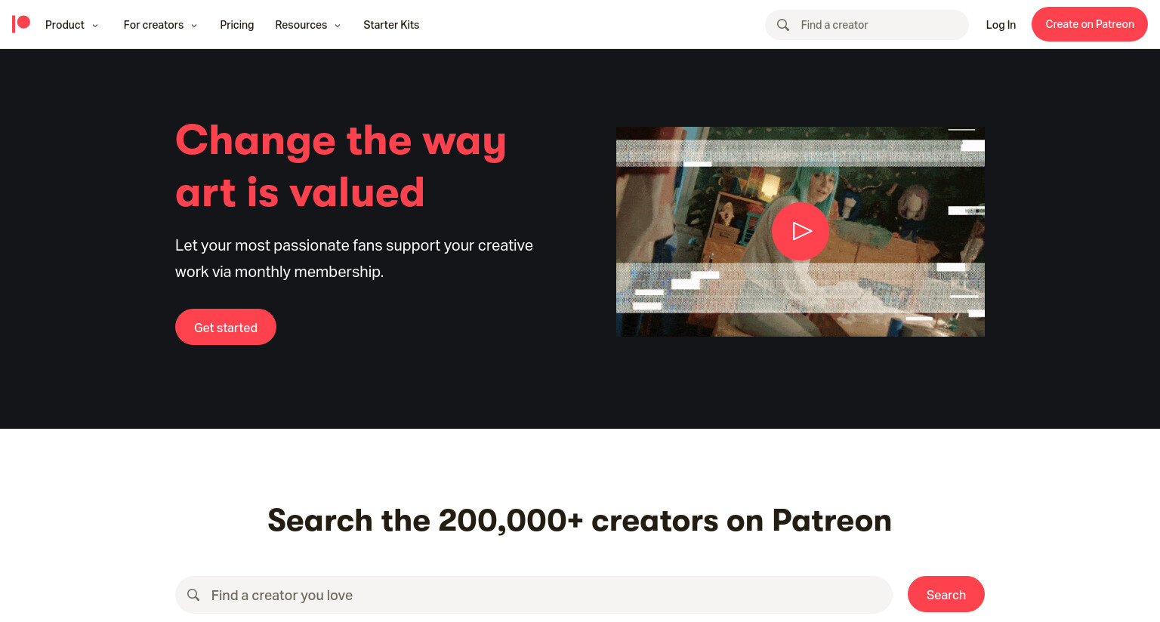The height and width of the screenshot is (622, 1160).
Task: Expand the For creators dropdown chevron
Action: 194,26
